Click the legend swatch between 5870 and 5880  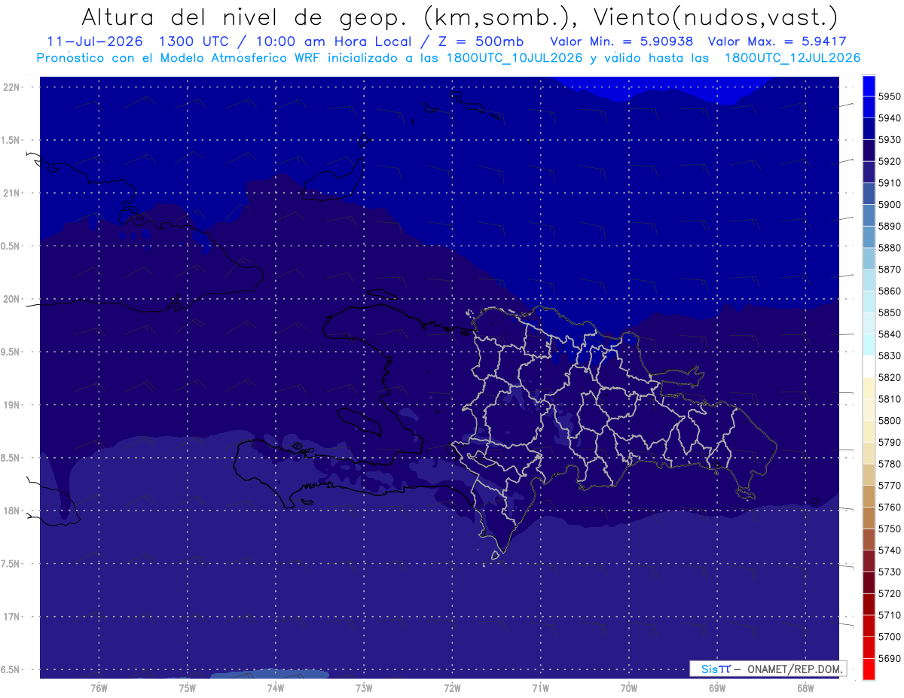[869, 258]
